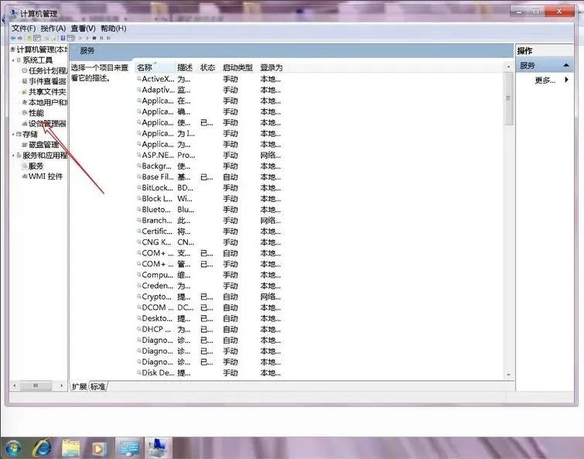Screen dimensions: 584x459
Task: Click the Forward arrow toolbar icon
Action: (x=20, y=38)
